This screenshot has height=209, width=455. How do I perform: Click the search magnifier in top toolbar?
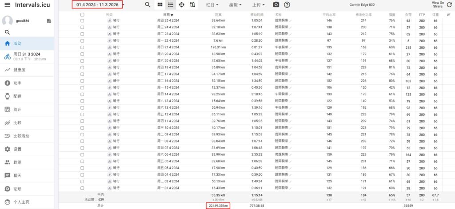tap(148, 5)
